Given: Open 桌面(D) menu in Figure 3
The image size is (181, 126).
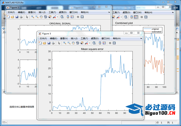Looking at the screenshot, I should (x=95, y=39).
